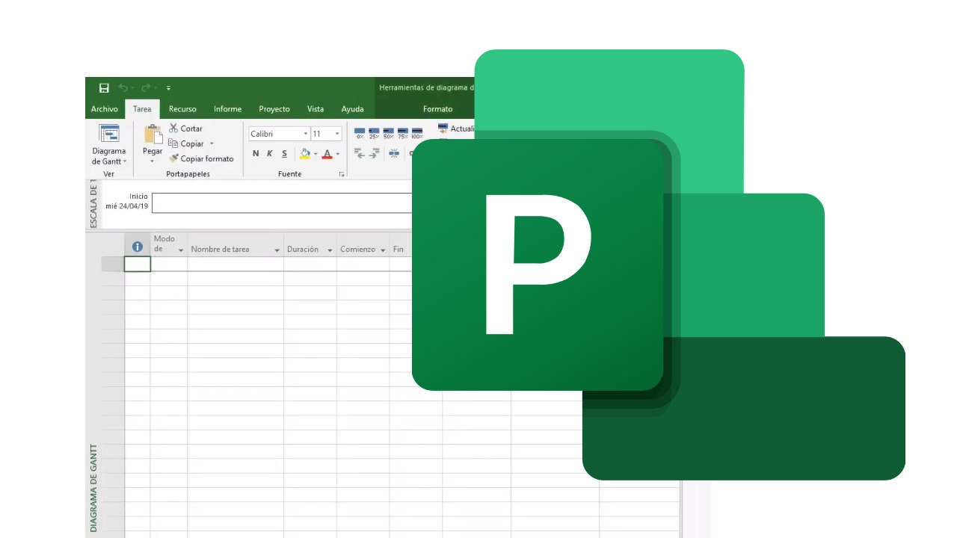Screen dimensions: 957x538
Task: Open the Archivo menu tab
Action: tap(105, 109)
